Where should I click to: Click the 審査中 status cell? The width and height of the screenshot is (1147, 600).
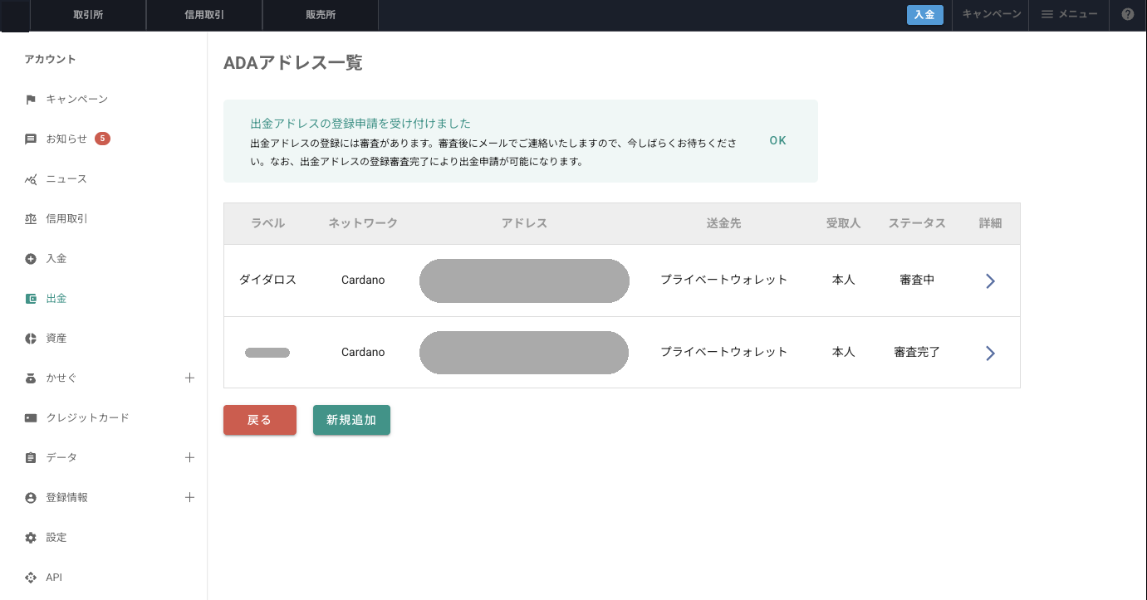(917, 280)
